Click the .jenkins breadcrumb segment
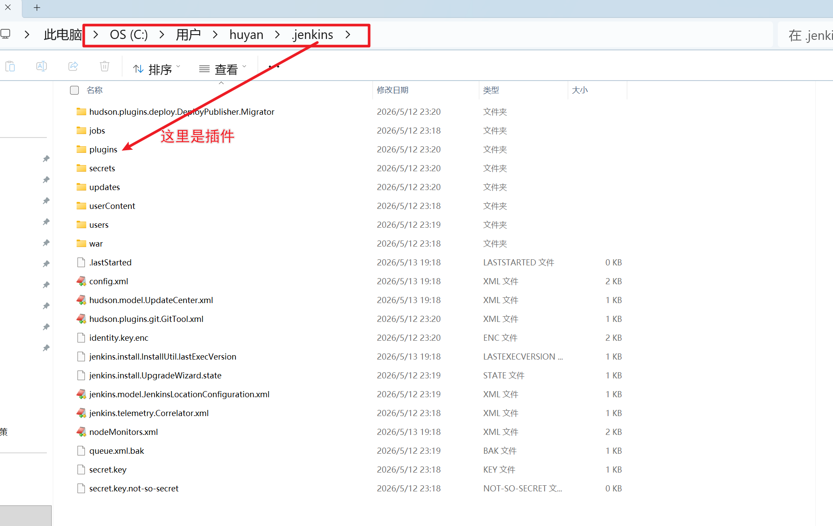 coord(313,35)
